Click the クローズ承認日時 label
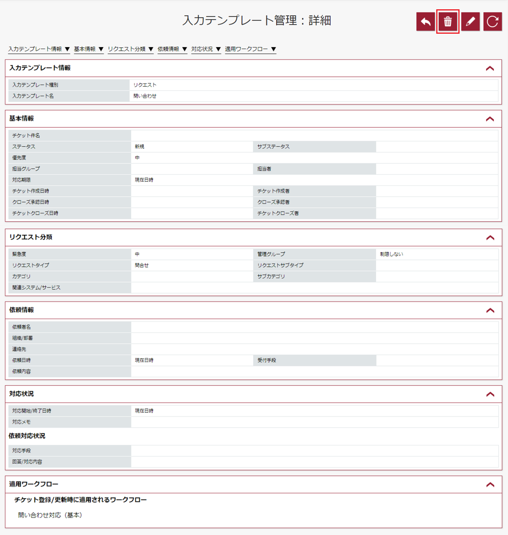Screen dimensions: 508x535 pyautogui.click(x=31, y=202)
